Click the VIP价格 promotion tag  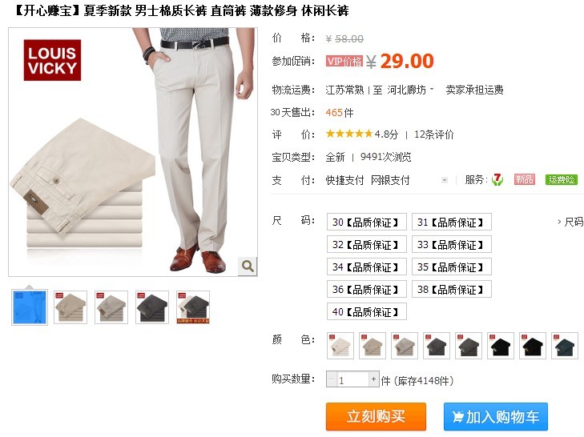[344, 61]
